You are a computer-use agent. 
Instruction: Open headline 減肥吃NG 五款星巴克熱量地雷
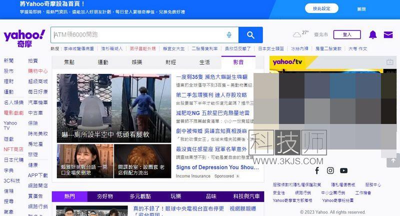coord(212,113)
